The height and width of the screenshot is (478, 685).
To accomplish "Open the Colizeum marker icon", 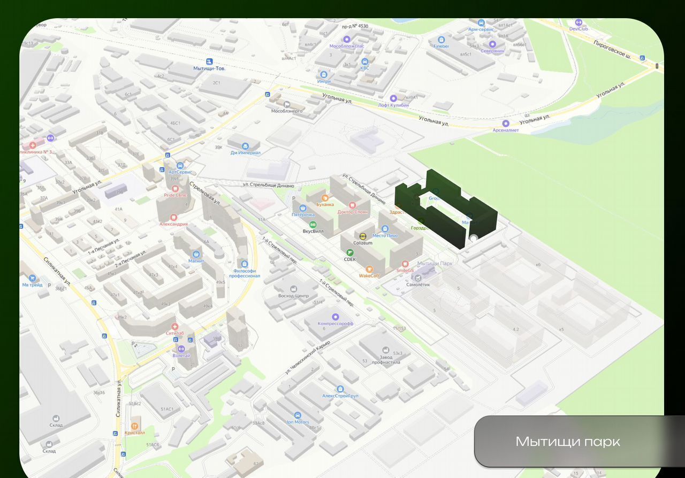I will coord(363,236).
